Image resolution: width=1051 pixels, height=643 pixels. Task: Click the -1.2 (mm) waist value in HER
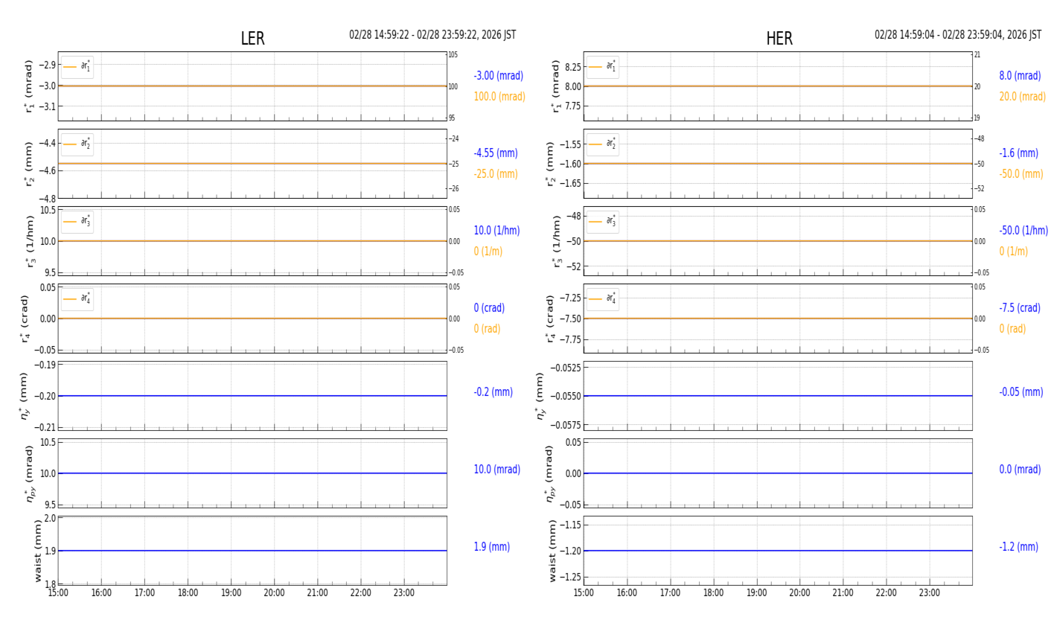coord(1018,547)
